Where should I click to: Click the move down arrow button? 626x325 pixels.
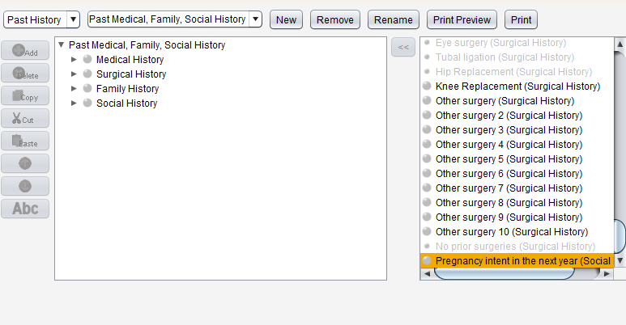pos(25,186)
